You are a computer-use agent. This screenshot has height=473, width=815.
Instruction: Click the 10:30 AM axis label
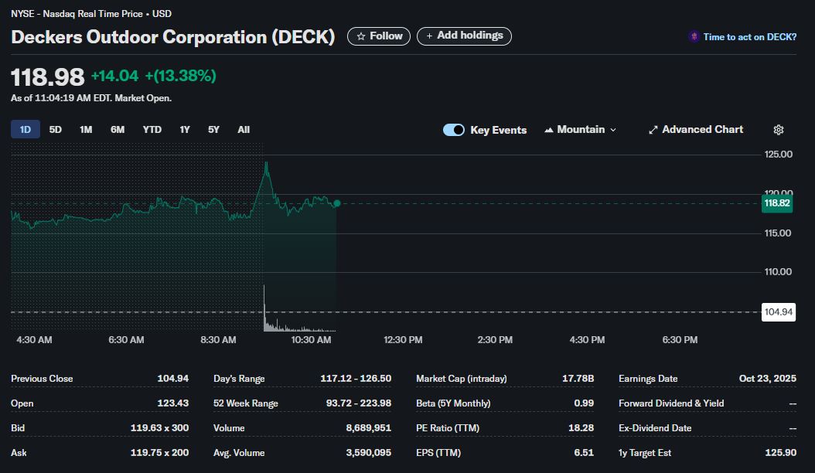[x=311, y=340]
